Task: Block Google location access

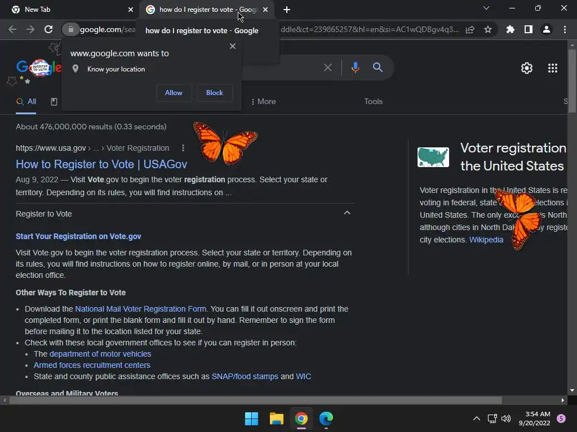Action: [215, 93]
